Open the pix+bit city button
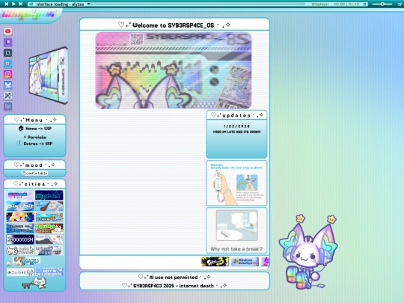 pos(20,206)
